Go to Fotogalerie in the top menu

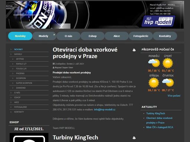141,36
